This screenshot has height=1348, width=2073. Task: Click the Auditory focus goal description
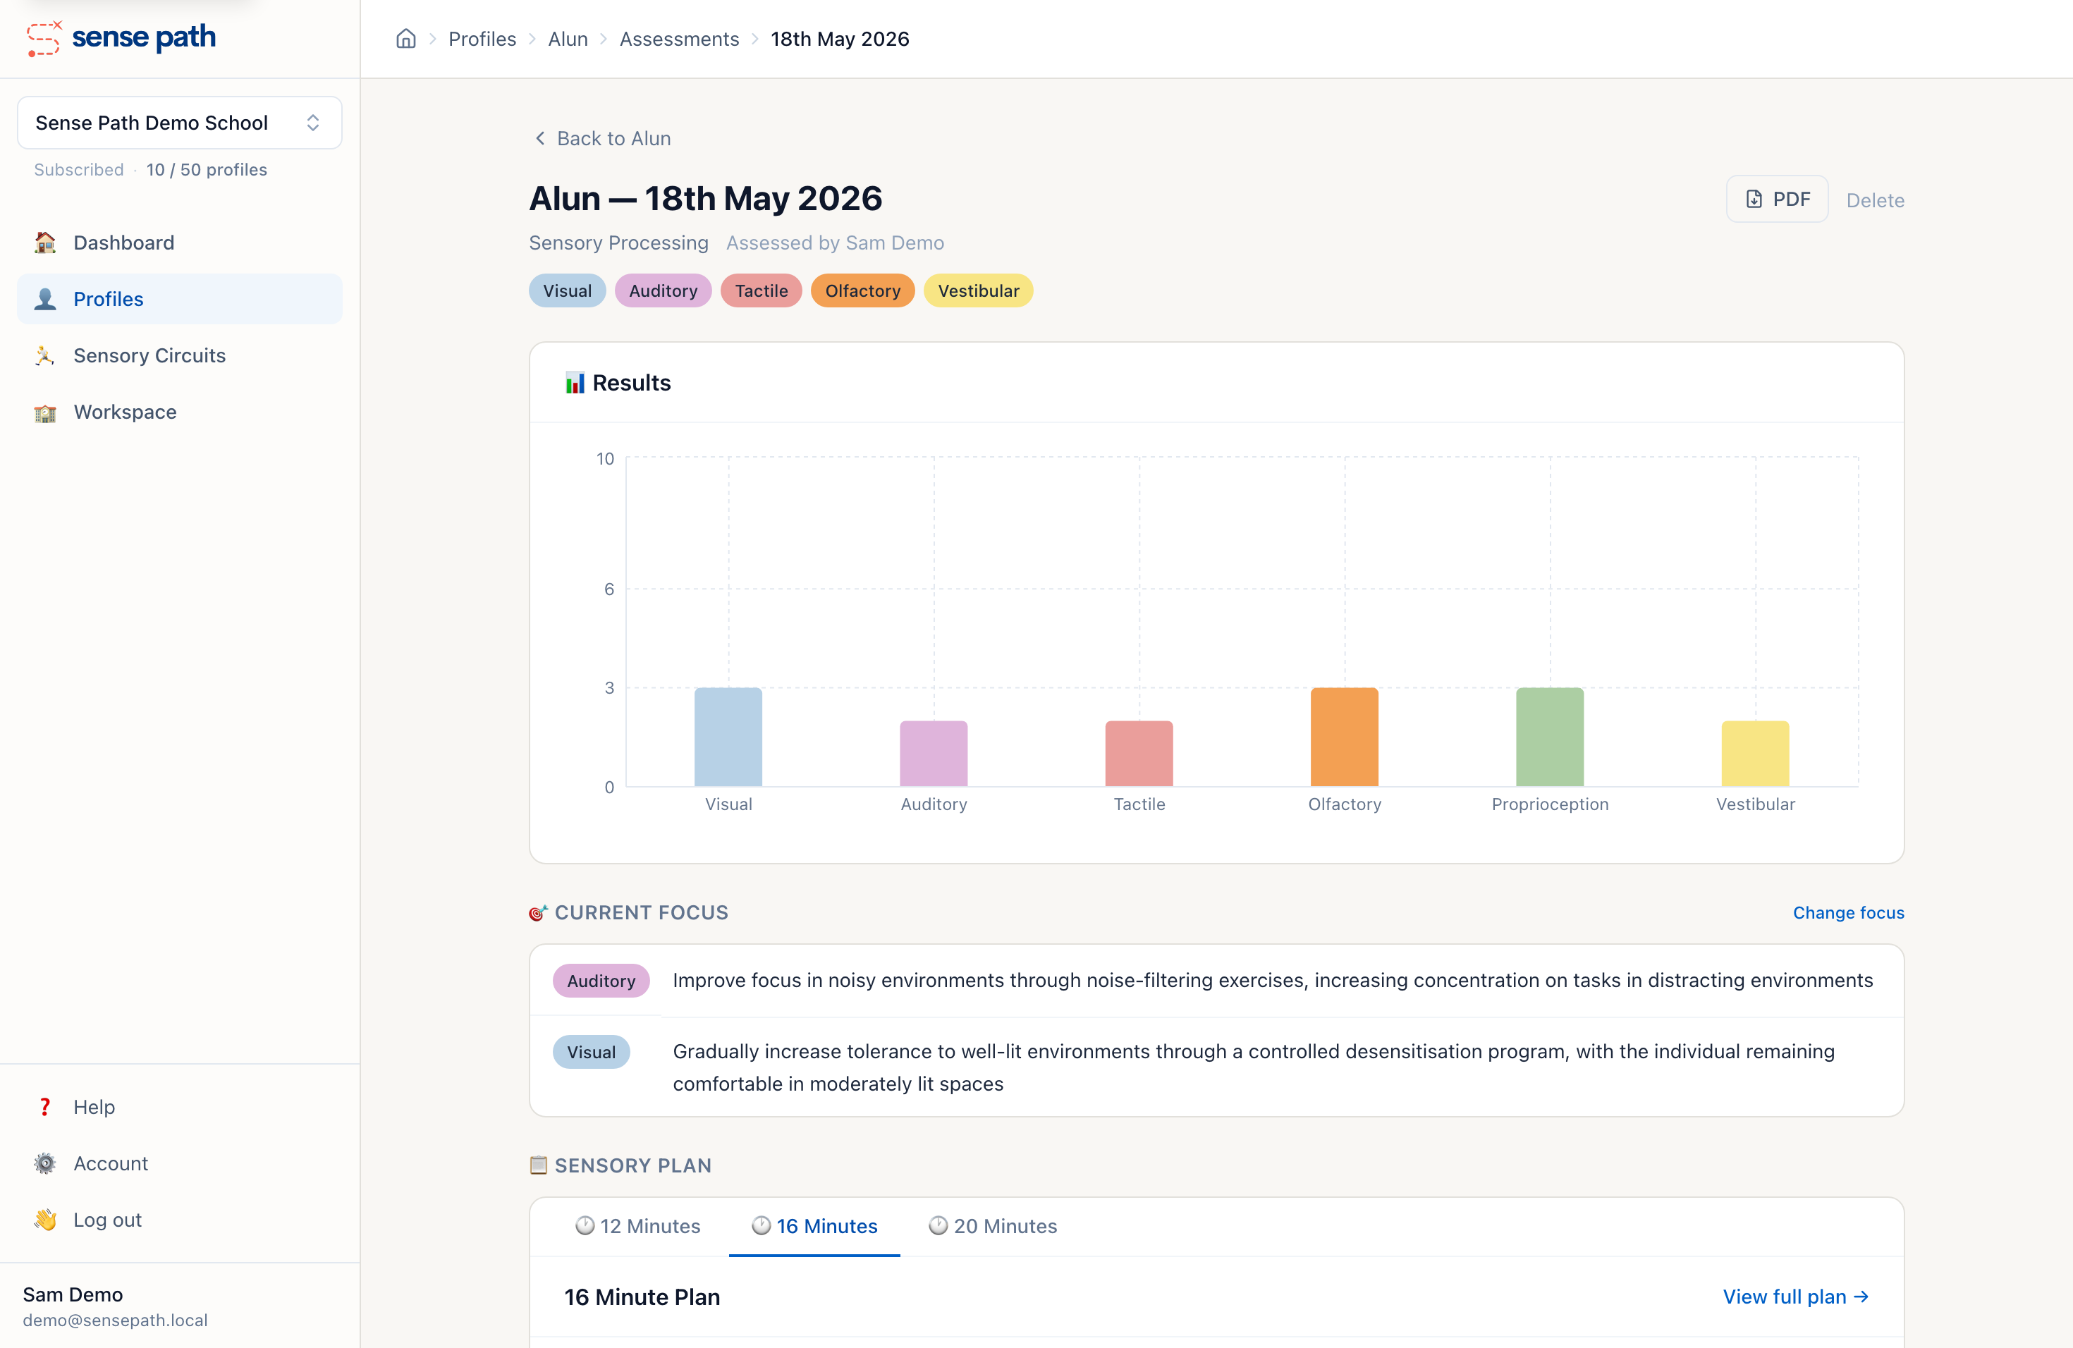1273,981
